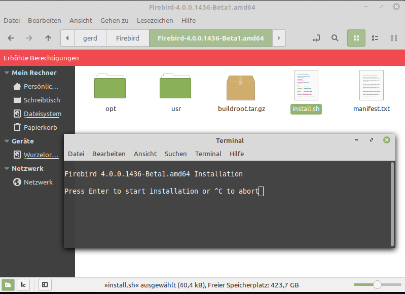Select the Firebird-4.0.0.1436-Beta1.amd64 path button
The height and width of the screenshot is (294, 405).
211,38
